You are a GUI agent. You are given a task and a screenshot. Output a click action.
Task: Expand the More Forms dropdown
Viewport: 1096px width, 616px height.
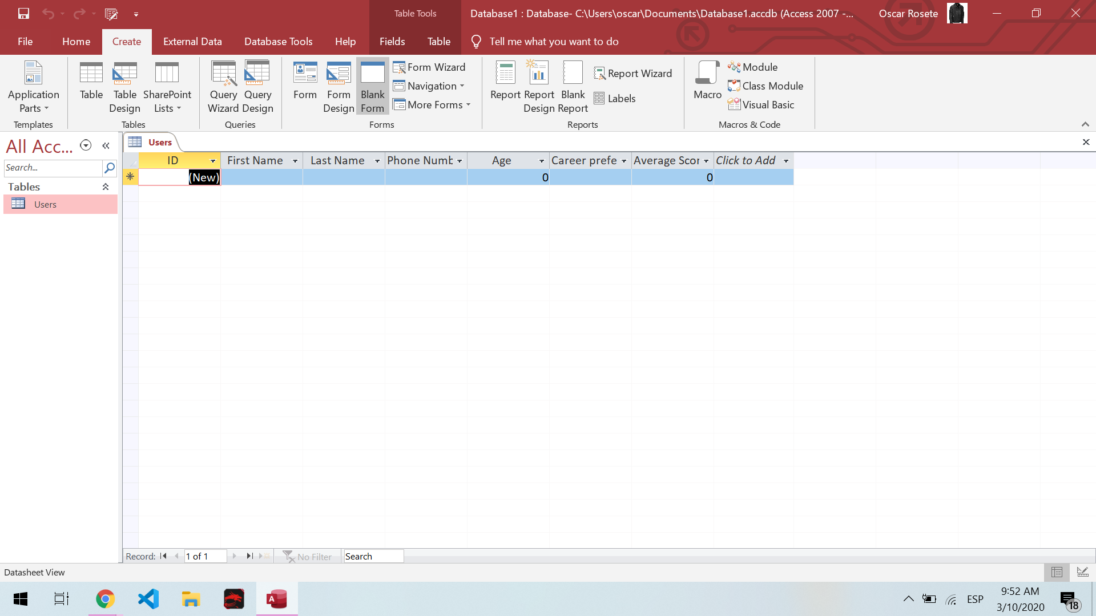point(432,105)
